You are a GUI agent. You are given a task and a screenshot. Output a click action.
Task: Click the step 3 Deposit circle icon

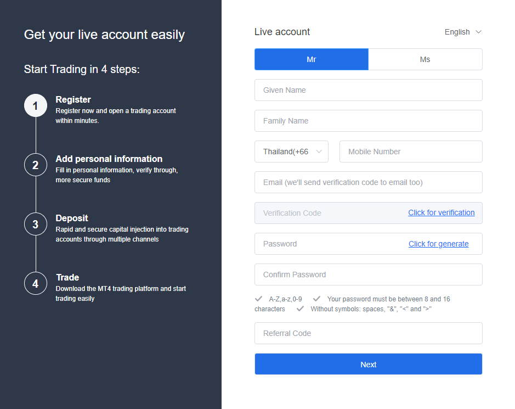coord(36,224)
